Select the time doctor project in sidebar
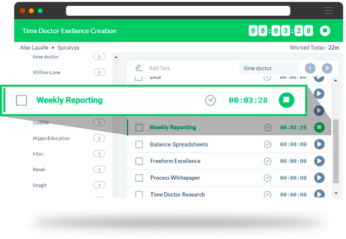Image resolution: width=346 pixels, height=239 pixels. click(x=46, y=57)
